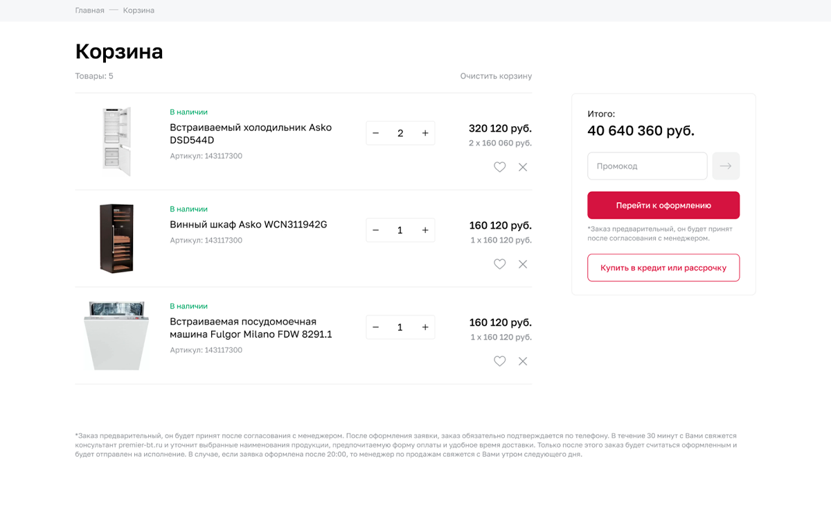Increase quantity of Fulgor Milano dishwasher
The image size is (831, 513).
pyautogui.click(x=425, y=327)
